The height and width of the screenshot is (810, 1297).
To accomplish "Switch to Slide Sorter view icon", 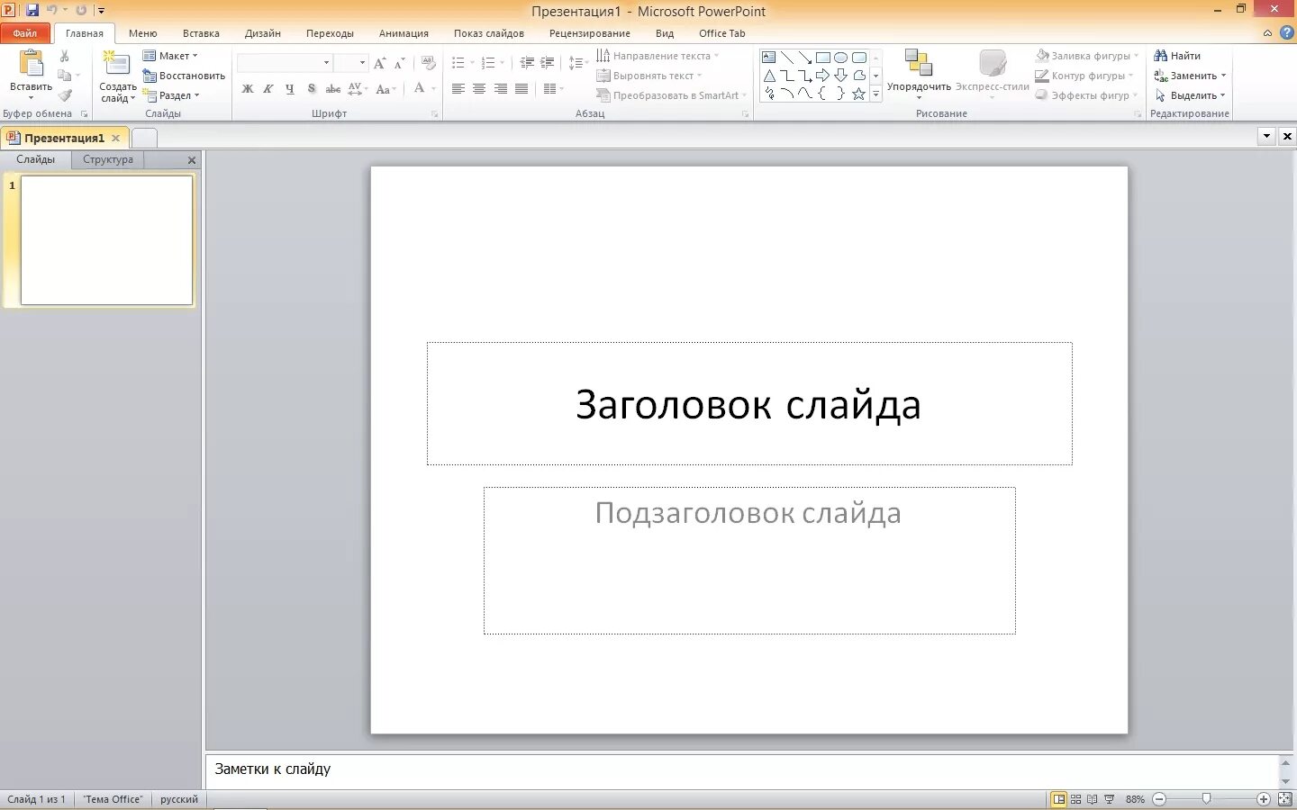I will 1076,799.
